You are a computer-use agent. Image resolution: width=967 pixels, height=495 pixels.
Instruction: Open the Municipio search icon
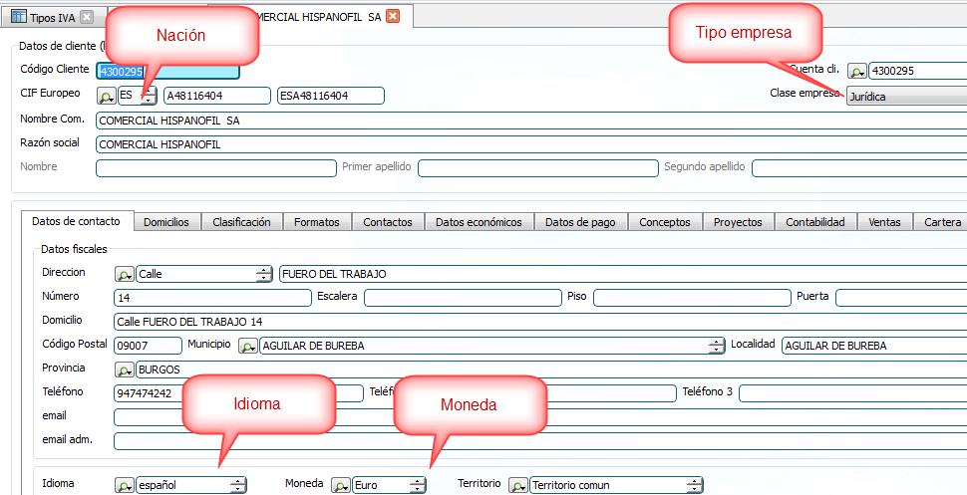[x=246, y=346]
